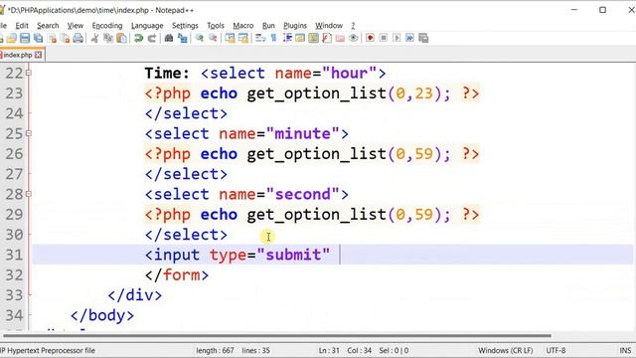
Task: Click the Save All toolbar icon
Action: tap(38, 38)
